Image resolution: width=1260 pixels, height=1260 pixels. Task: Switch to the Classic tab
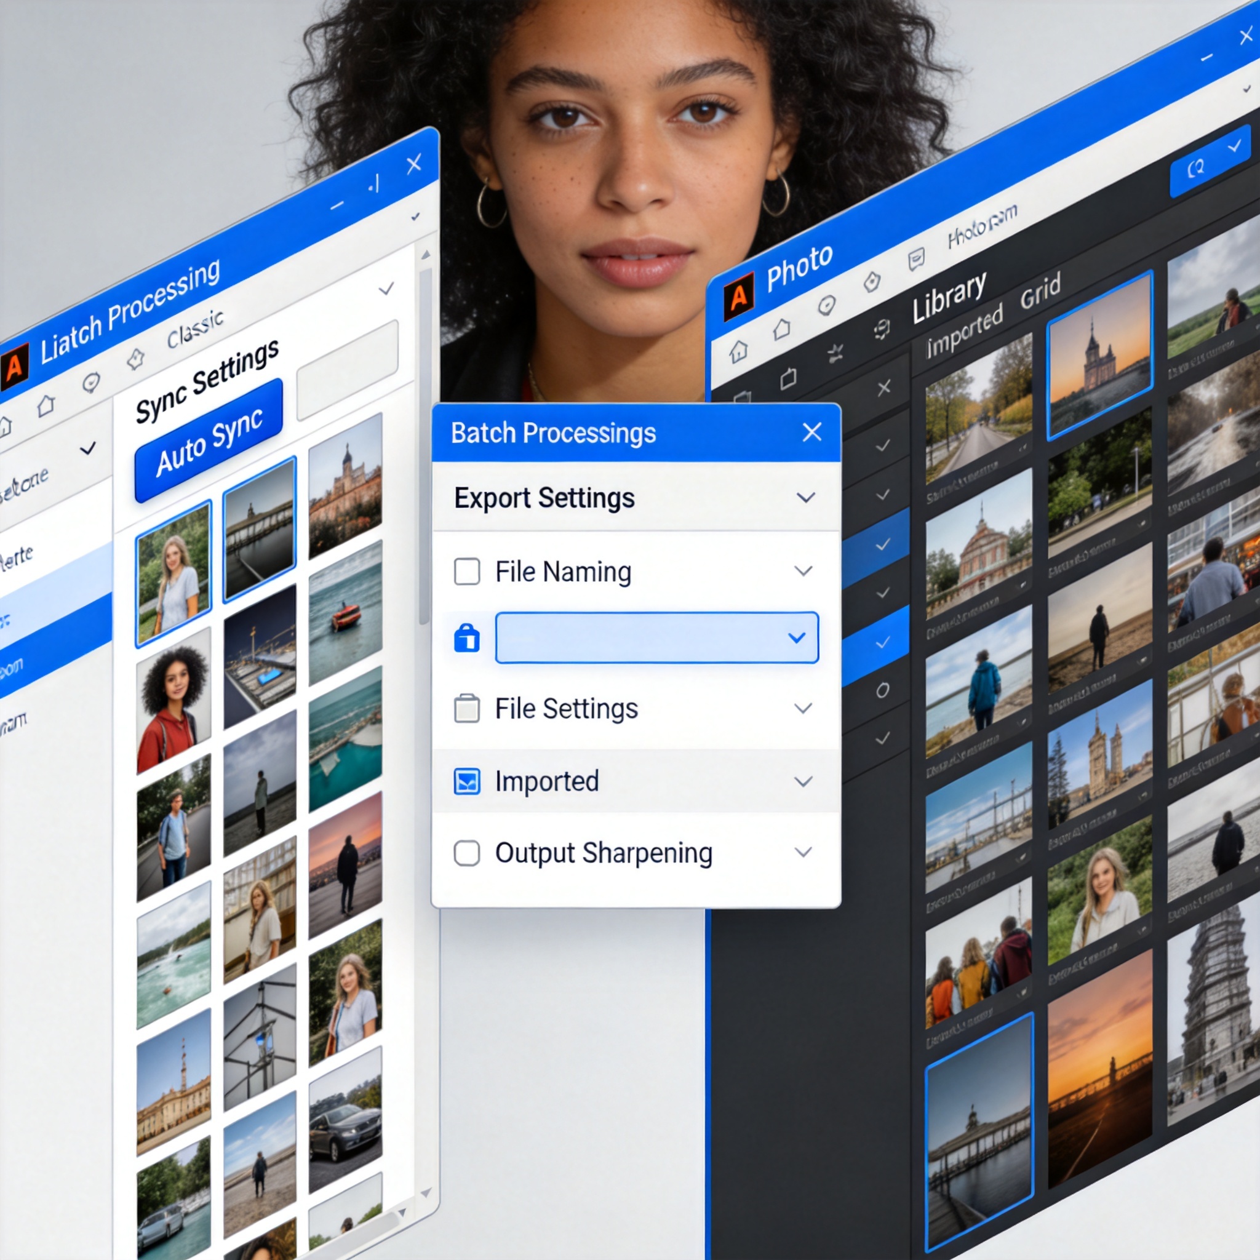(195, 329)
